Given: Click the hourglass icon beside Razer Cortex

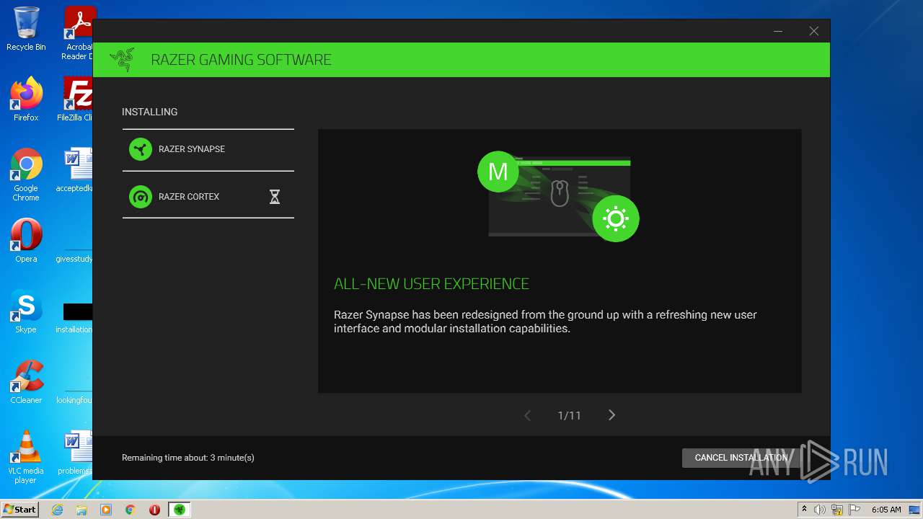Looking at the screenshot, I should (275, 197).
